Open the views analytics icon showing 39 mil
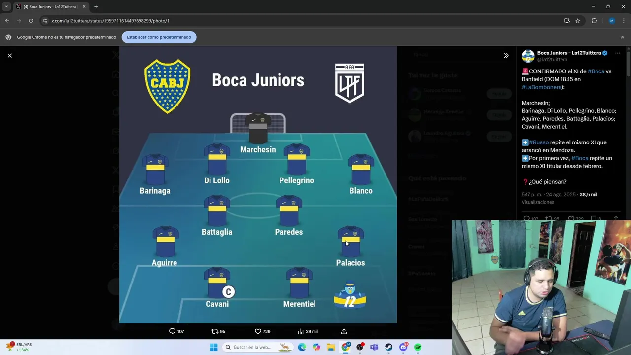 point(308,331)
